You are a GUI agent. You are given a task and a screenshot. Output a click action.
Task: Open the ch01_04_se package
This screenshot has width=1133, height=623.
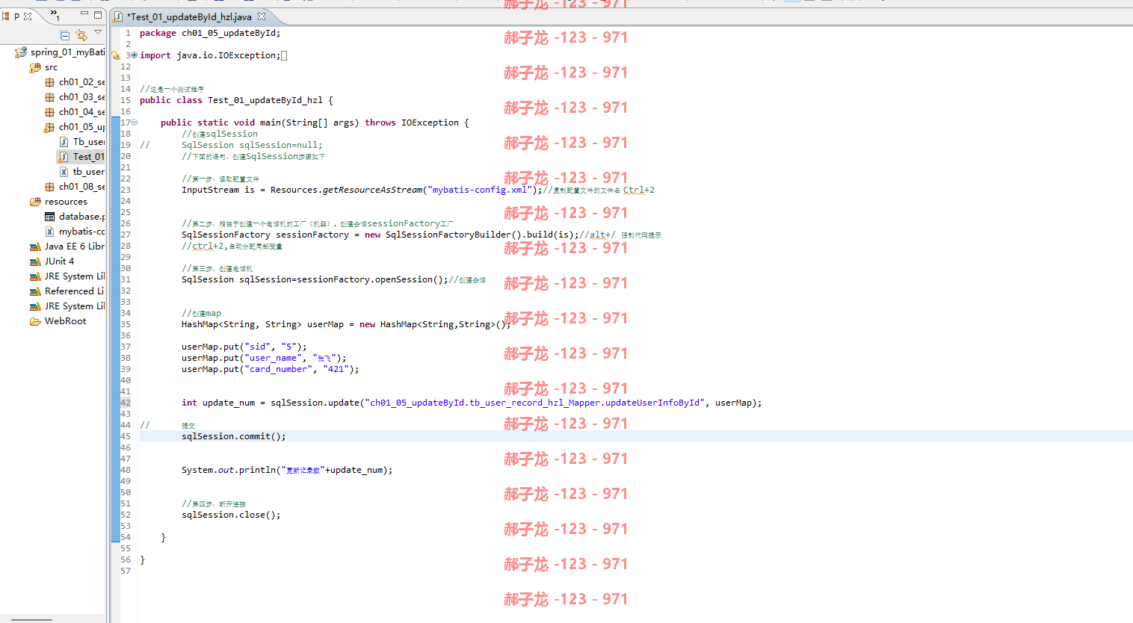(x=75, y=112)
